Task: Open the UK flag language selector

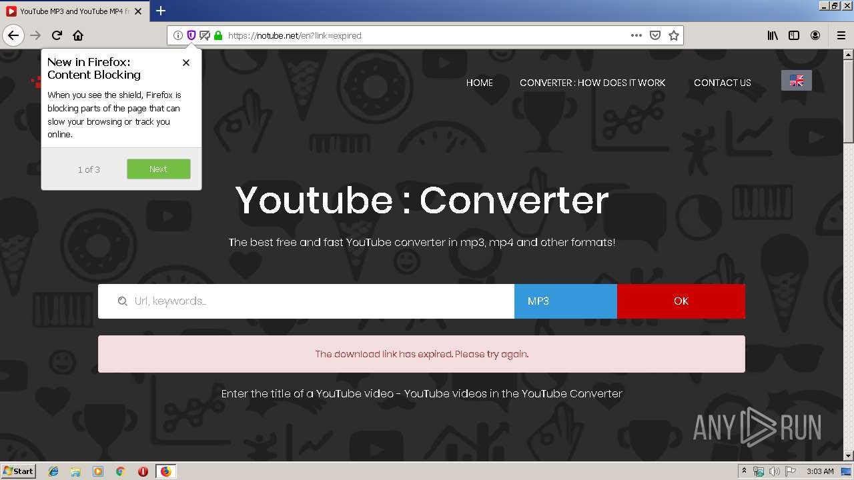Action: [797, 80]
